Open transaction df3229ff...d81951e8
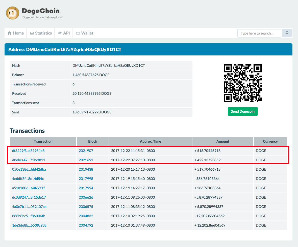Image resolution: width=298 pixels, height=247 pixels. tap(28, 151)
